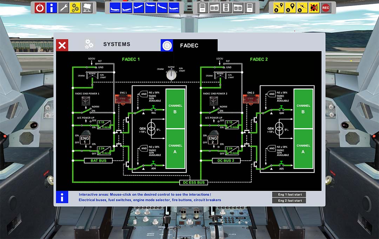This screenshot has height=239, width=379.
Task: Turn the engine mode selector knob
Action: click(x=171, y=75)
